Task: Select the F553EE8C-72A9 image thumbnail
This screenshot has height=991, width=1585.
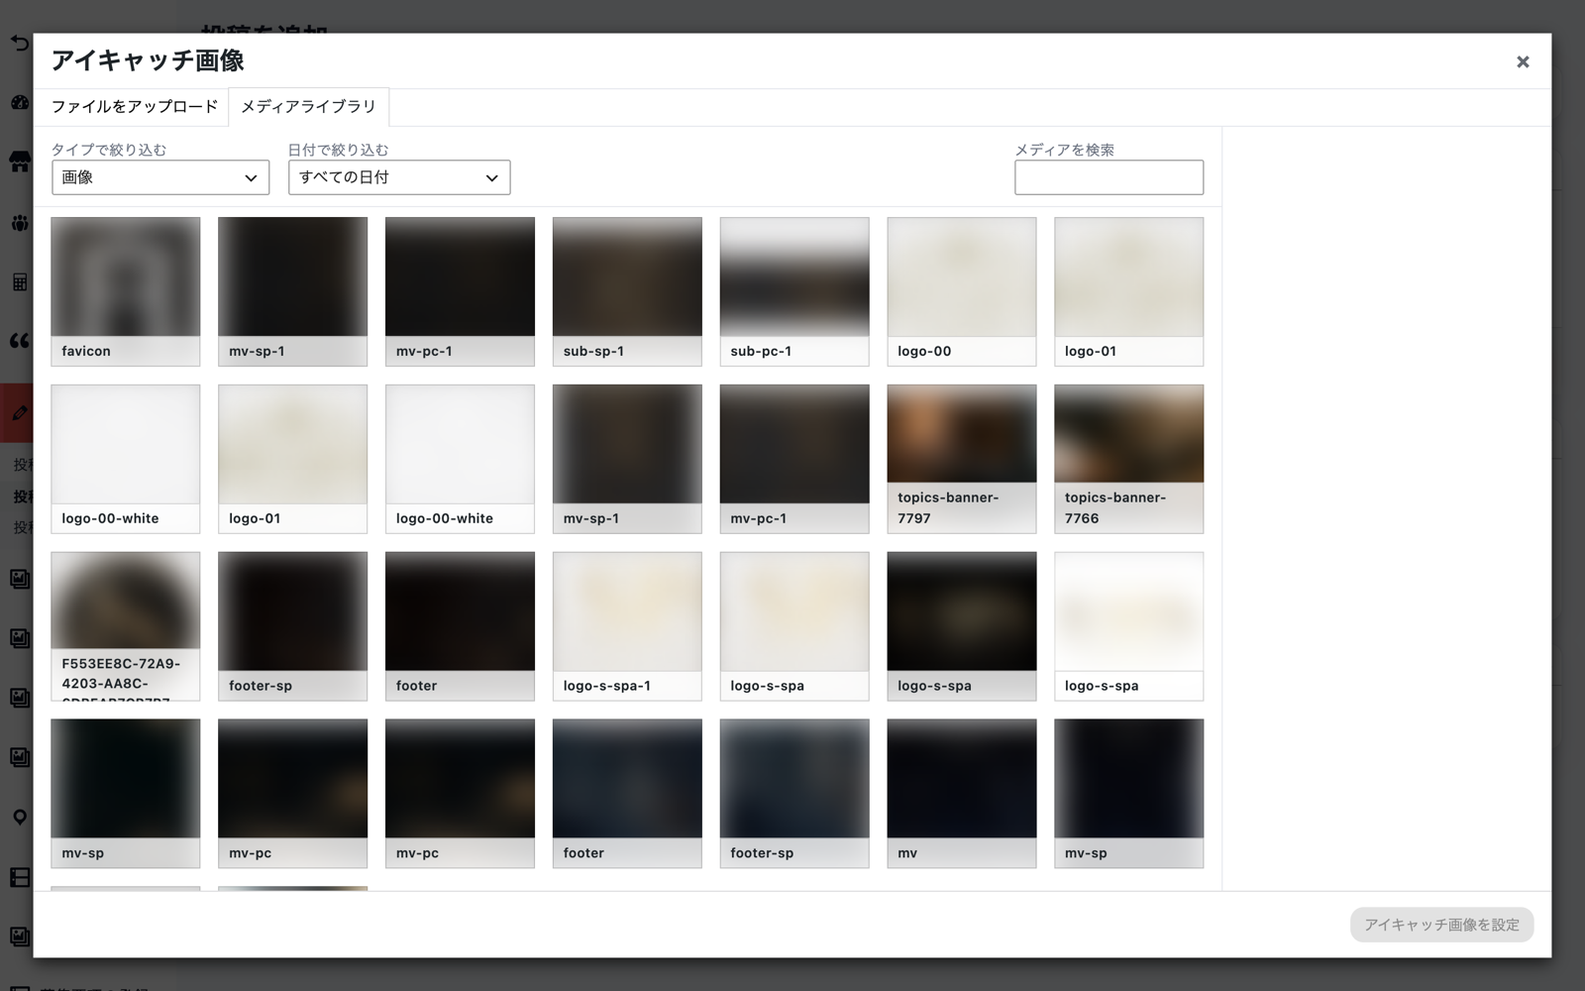Action: click(126, 626)
